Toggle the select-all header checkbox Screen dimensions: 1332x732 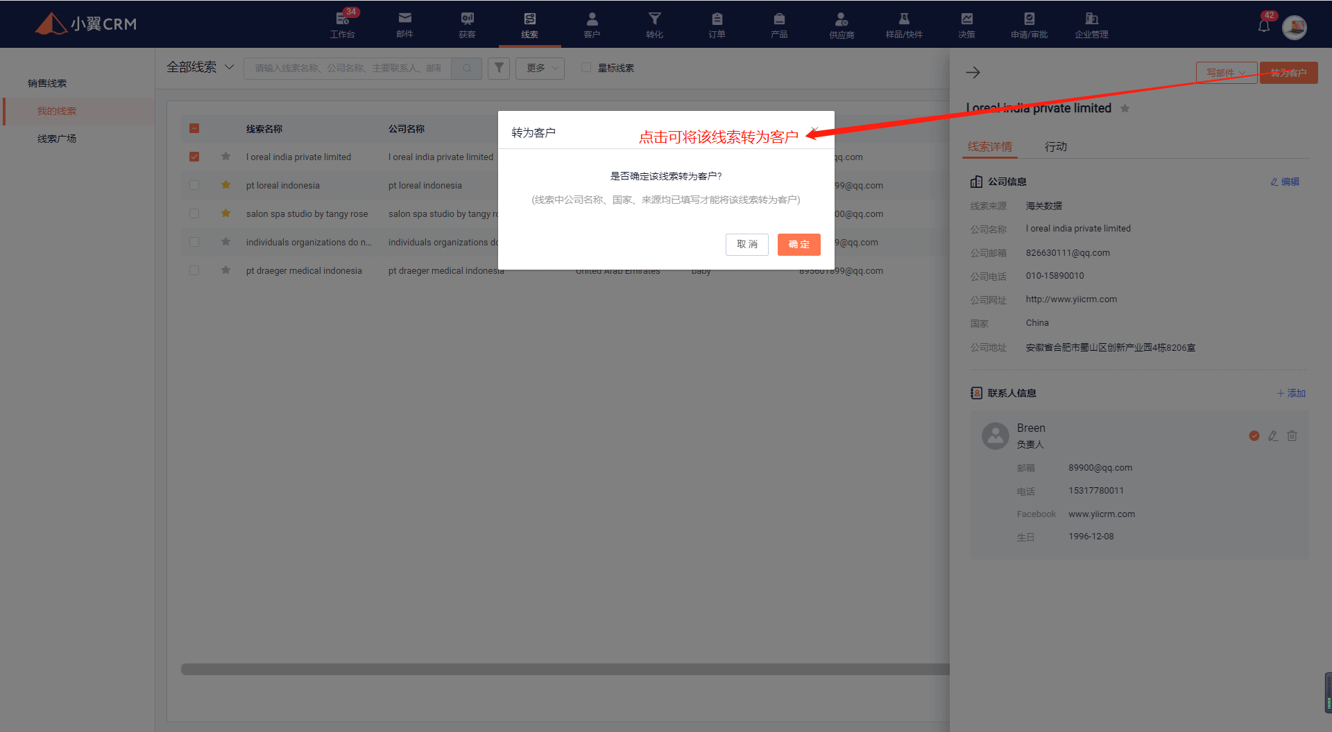point(194,128)
